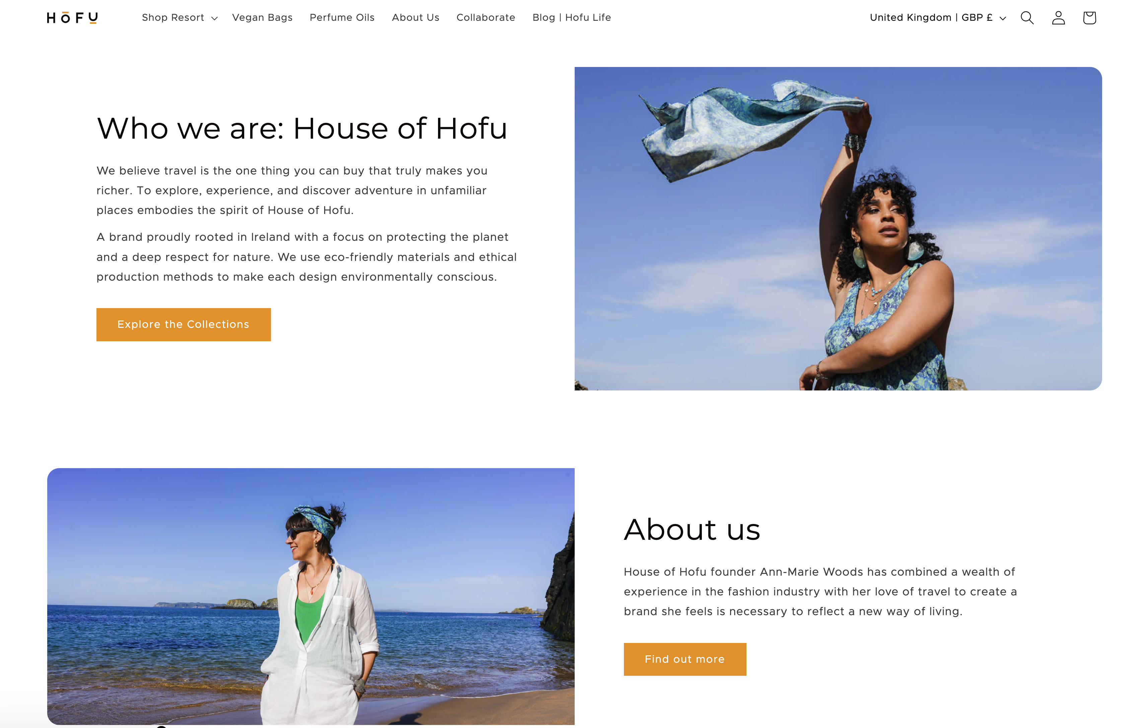This screenshot has height=728, width=1148.
Task: Click the chevron next to GBP £
Action: tap(1003, 18)
